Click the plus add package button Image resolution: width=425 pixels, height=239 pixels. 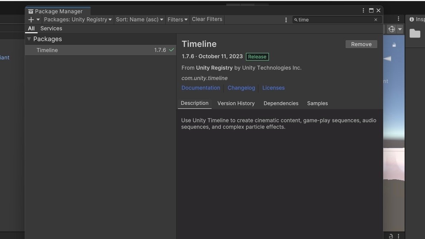coord(31,20)
